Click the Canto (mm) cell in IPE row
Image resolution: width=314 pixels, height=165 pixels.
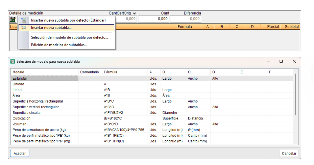[198, 135]
